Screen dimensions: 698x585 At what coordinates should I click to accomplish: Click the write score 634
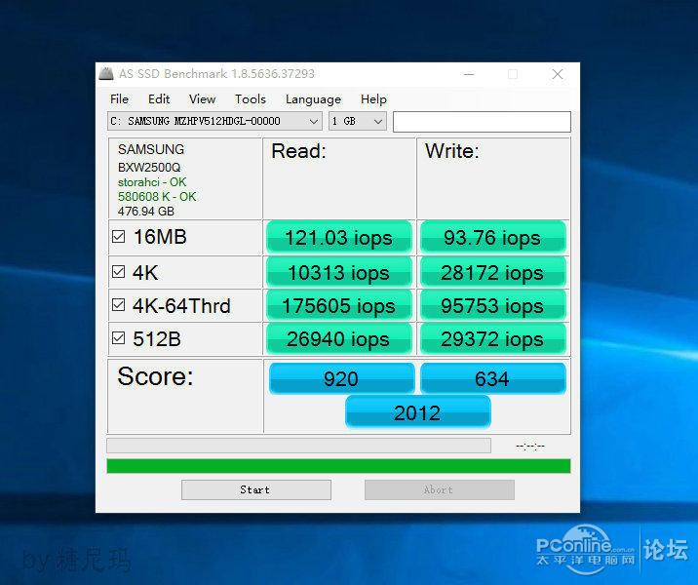point(492,378)
